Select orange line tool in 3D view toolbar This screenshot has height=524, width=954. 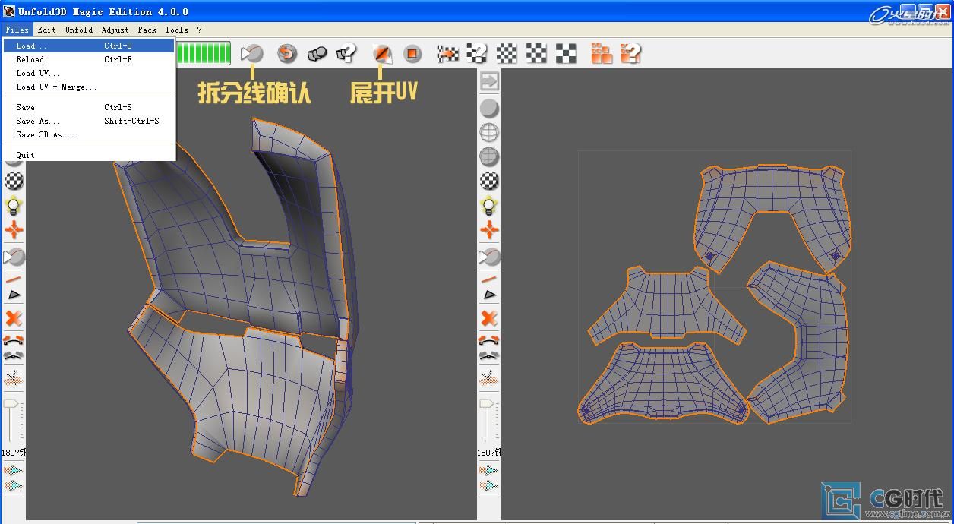14,280
